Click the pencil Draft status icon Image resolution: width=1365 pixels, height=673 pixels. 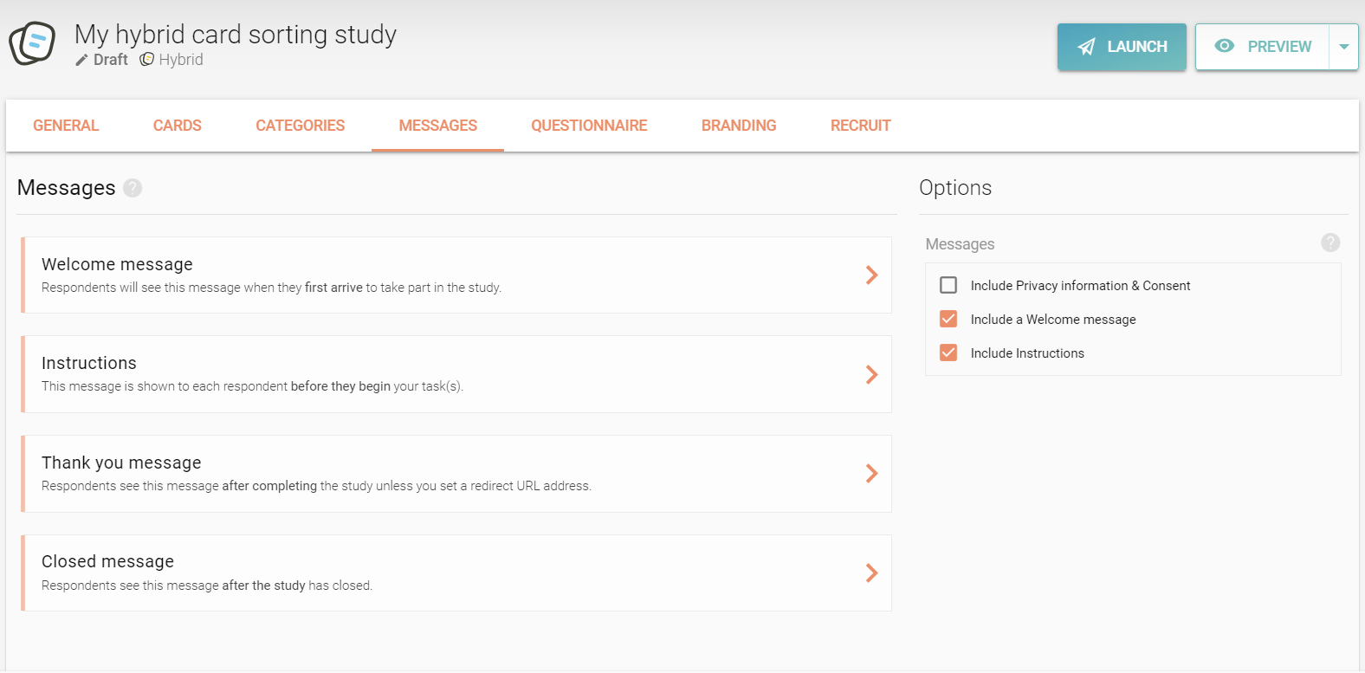81,60
